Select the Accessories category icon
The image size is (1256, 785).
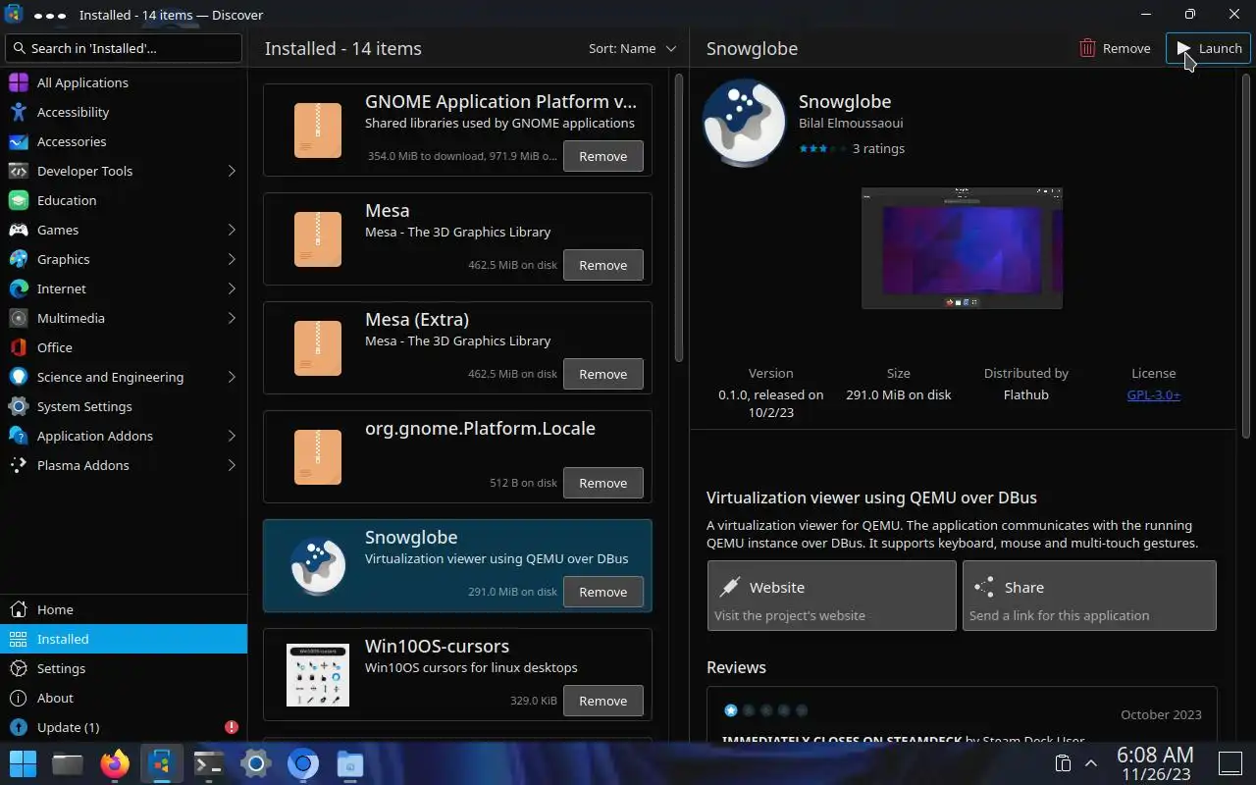click(19, 141)
